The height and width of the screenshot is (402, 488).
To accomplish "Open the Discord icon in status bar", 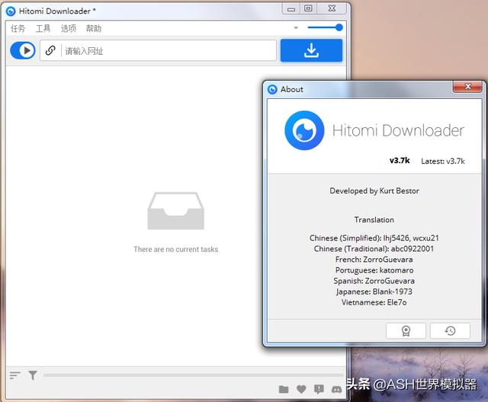I will (336, 389).
